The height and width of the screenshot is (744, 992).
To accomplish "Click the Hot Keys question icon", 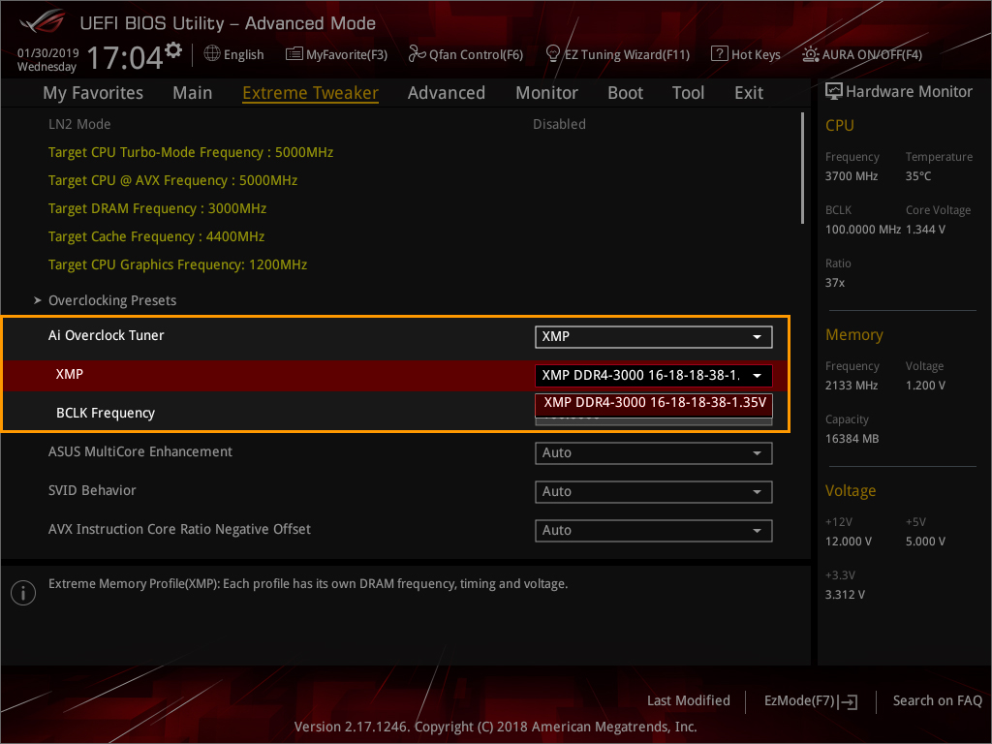I will (x=720, y=54).
